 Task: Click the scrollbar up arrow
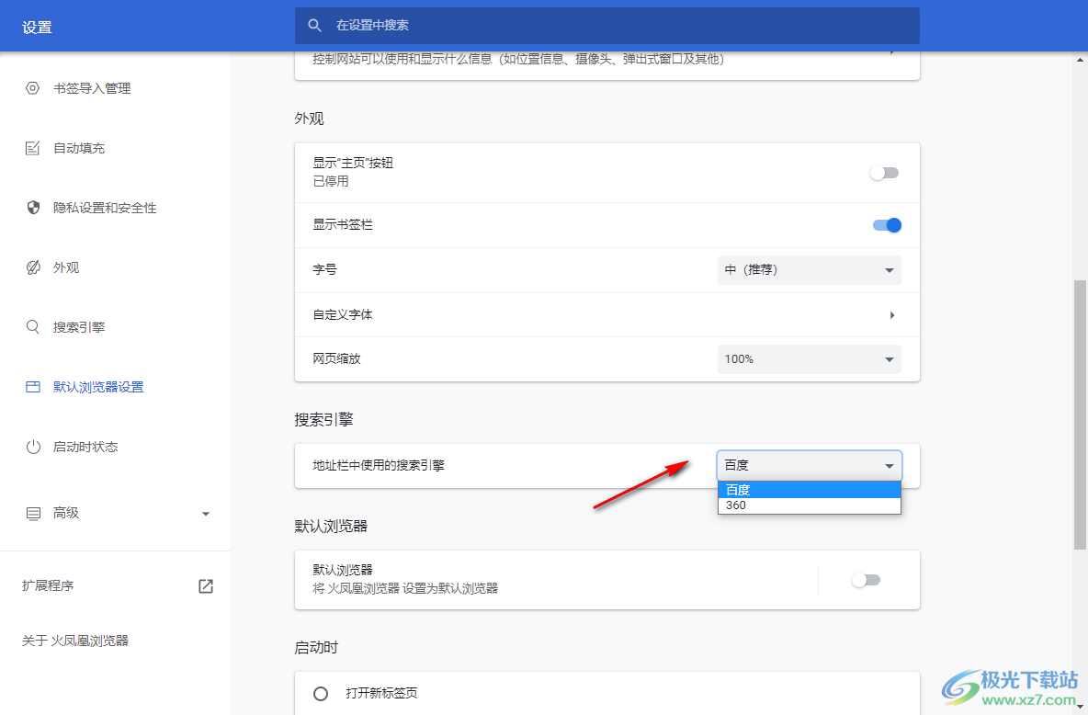pyautogui.click(x=1080, y=61)
